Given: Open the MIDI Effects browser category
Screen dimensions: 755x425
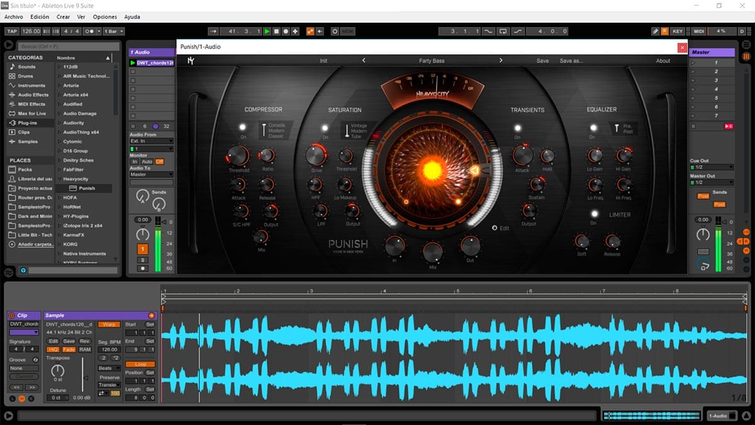Looking at the screenshot, I should [x=31, y=105].
